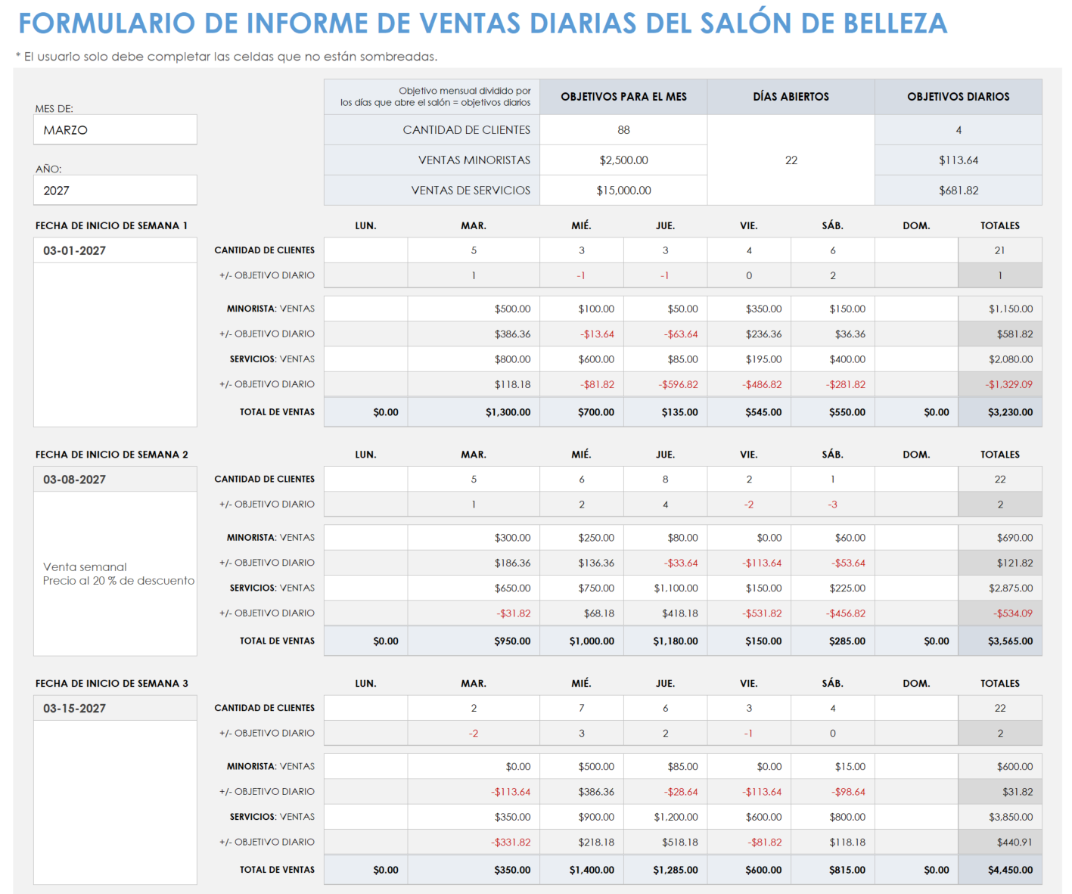Screen dimensions: 1072x894
Task: Click week 3 retail total $600.00
Action: coord(1000,766)
